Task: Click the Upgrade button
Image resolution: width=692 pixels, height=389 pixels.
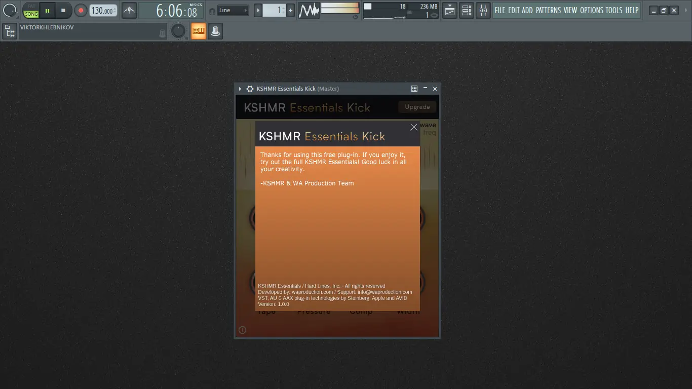Action: pos(417,107)
